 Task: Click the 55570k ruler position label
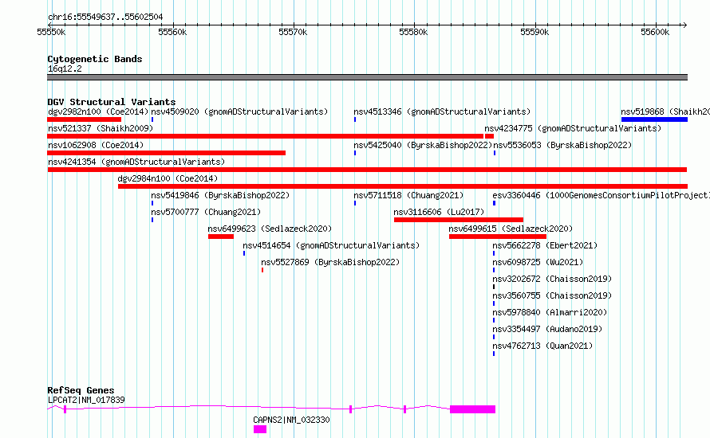coord(293,32)
